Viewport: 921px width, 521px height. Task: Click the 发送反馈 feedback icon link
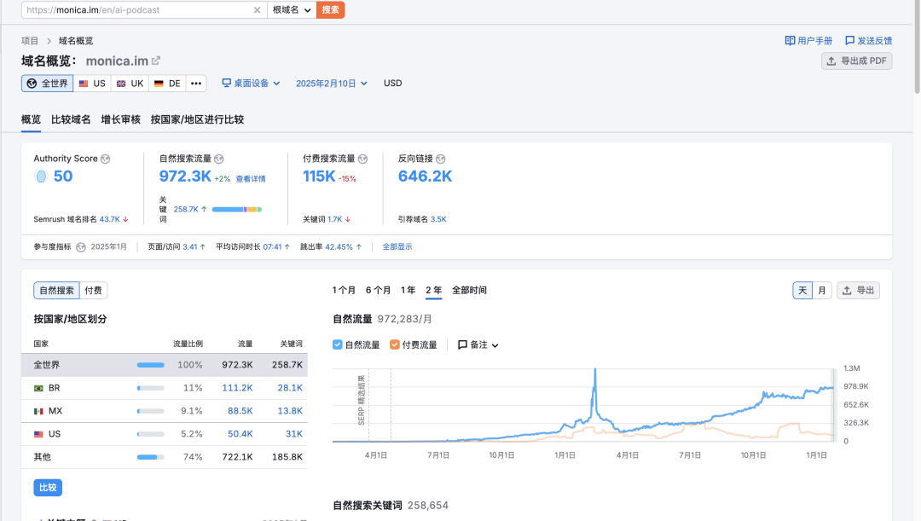click(850, 40)
